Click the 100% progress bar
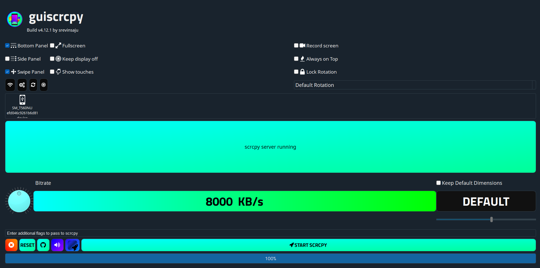This screenshot has width=540, height=268. pos(270,258)
